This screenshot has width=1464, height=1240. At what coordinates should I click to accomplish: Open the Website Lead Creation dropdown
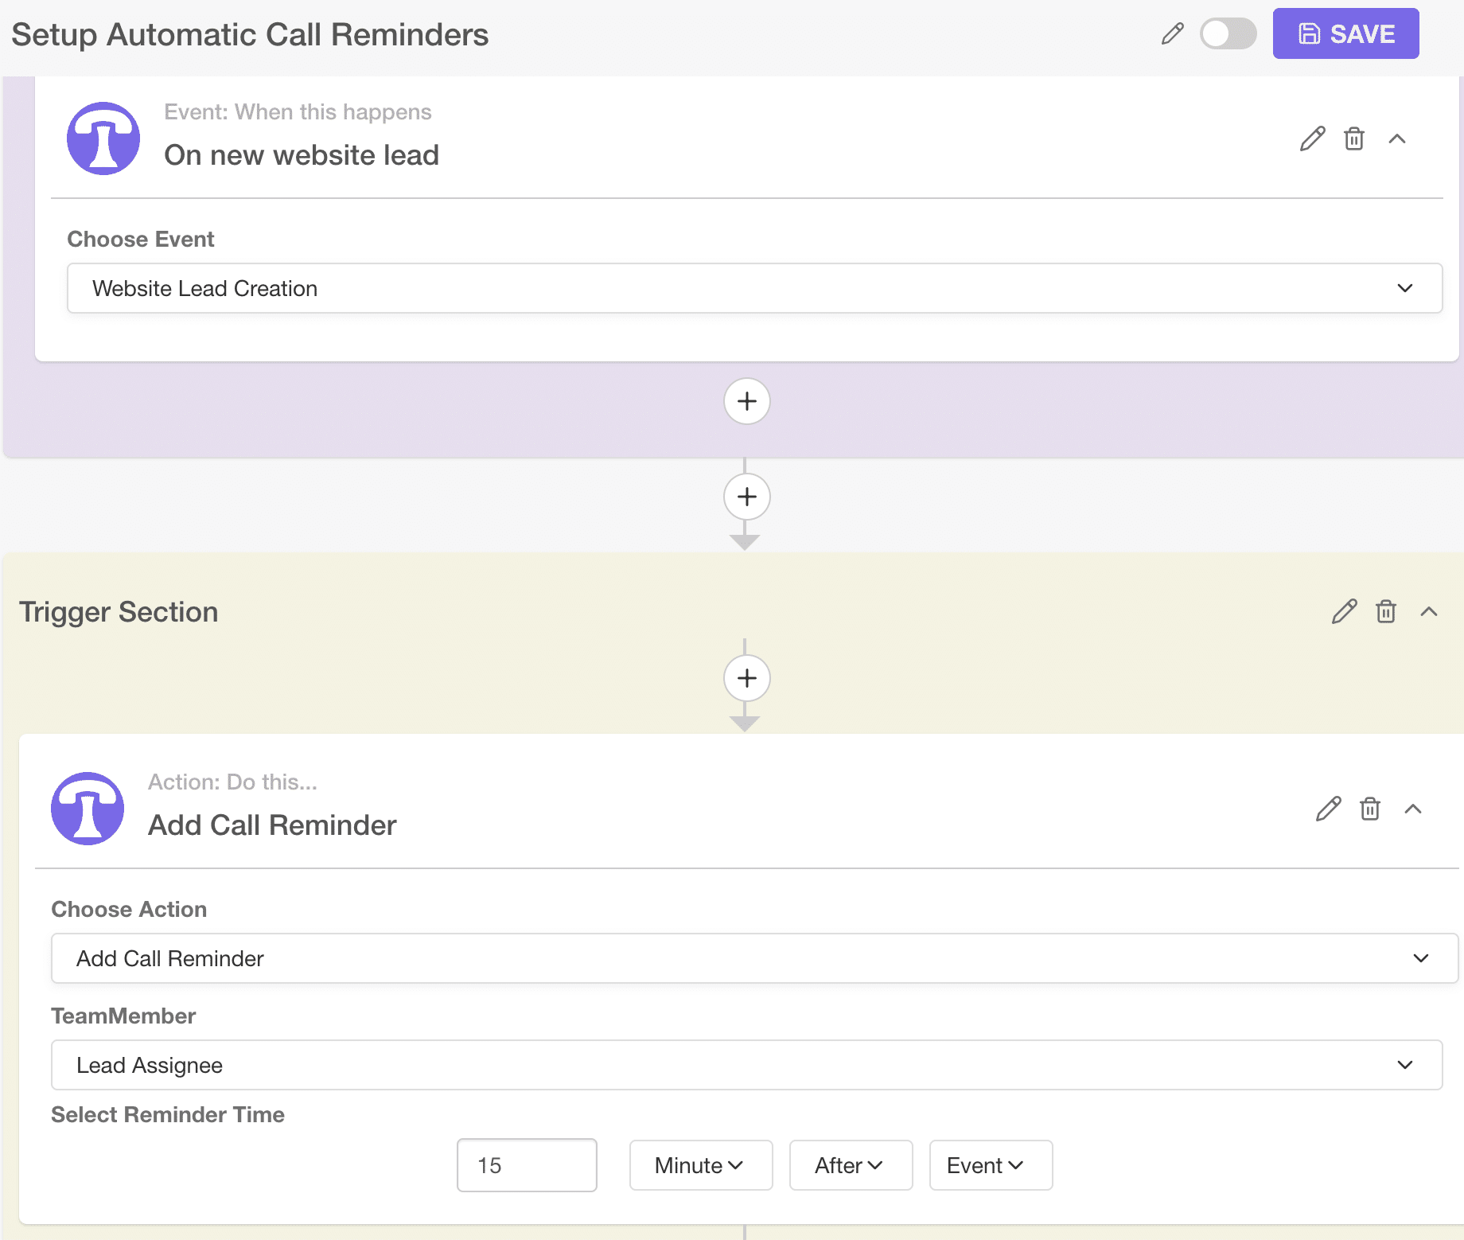[754, 288]
